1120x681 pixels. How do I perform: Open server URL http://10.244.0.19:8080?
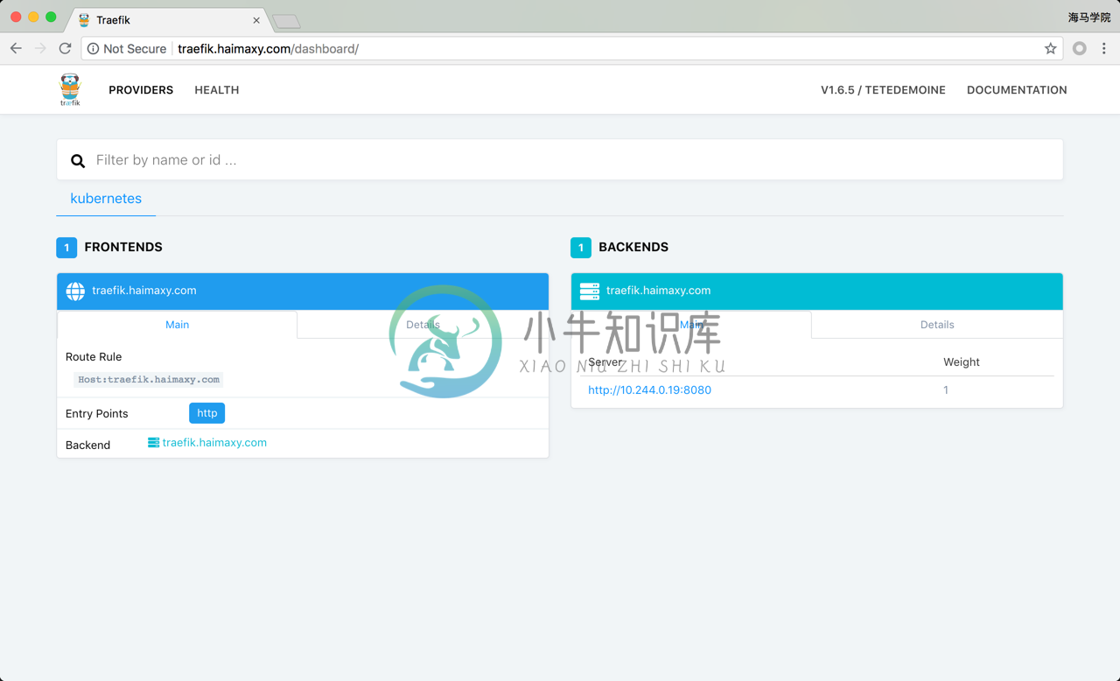pyautogui.click(x=649, y=390)
